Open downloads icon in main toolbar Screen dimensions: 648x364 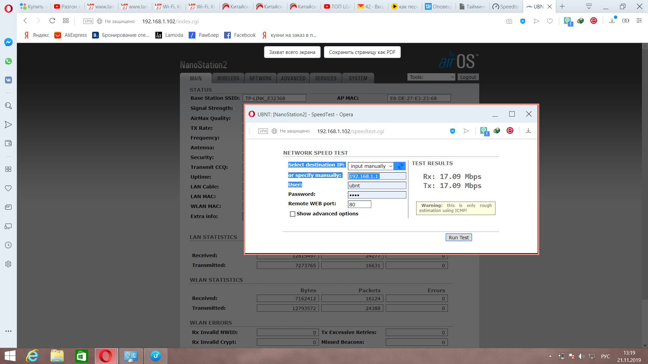(x=612, y=21)
